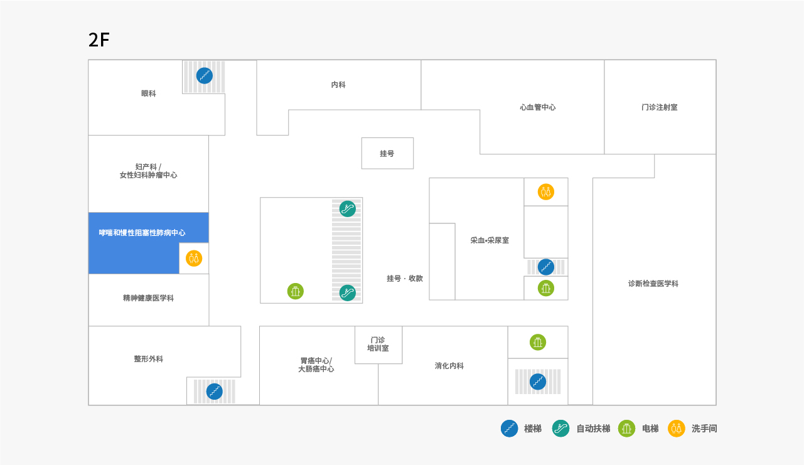Click the 门诊注射室 room
Viewport: 804px width, 465px height.
(x=660, y=107)
